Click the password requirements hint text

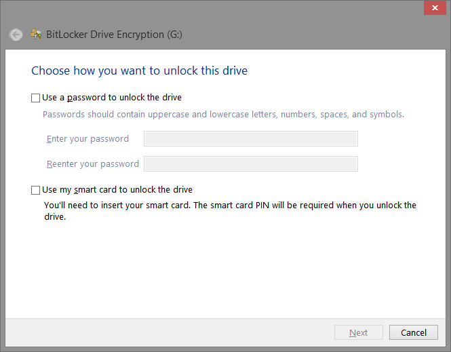(223, 115)
